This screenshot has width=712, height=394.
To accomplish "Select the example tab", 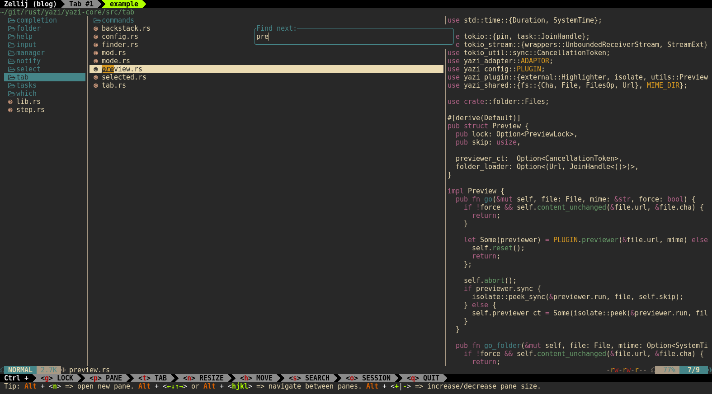I will 124,4.
